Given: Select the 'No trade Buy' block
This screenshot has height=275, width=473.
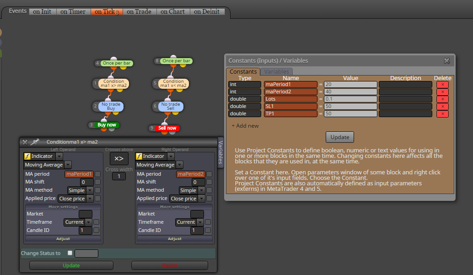Looking at the screenshot, I should click(x=111, y=106).
